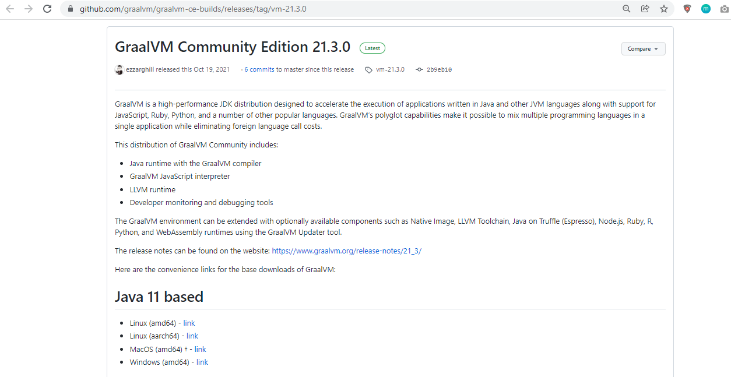Open the graalvm.org release notes link
Image resolution: width=731 pixels, height=377 pixels.
(346, 251)
